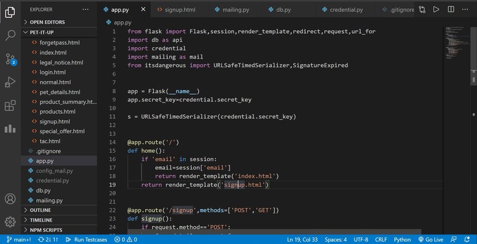Open .gitignore in explorer tree
Image resolution: width=477 pixels, height=244 pixels.
59,151
